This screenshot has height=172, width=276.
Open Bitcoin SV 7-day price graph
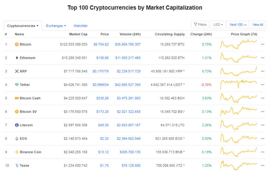(239, 111)
